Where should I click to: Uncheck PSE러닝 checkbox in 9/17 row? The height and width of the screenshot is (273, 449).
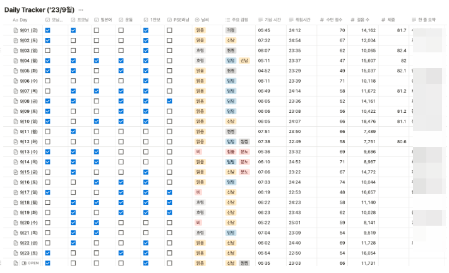pyautogui.click(x=169, y=192)
